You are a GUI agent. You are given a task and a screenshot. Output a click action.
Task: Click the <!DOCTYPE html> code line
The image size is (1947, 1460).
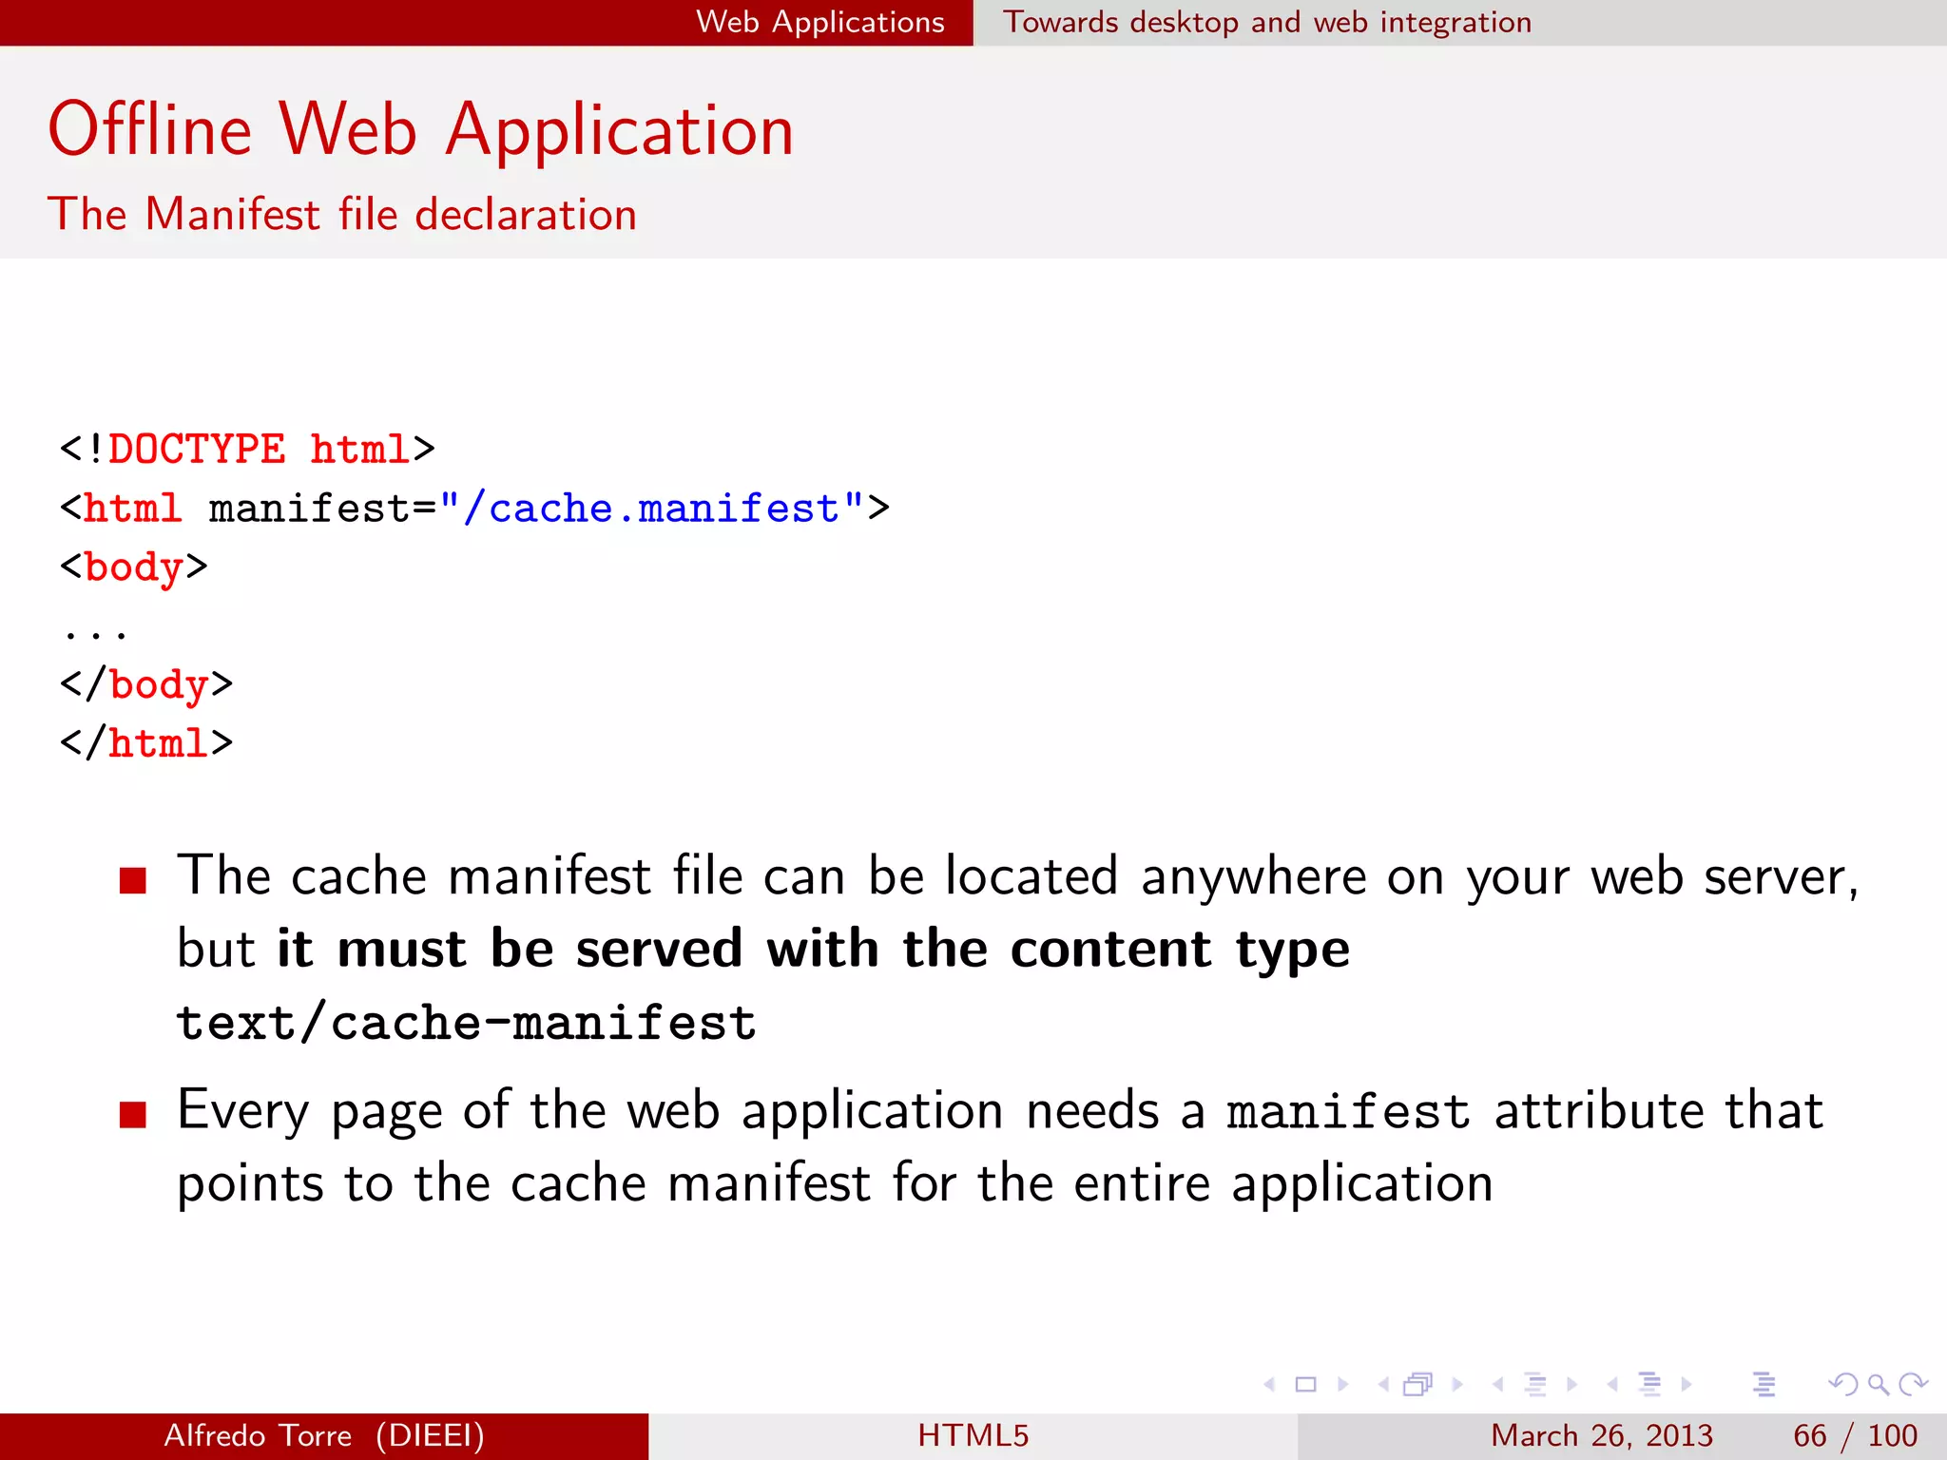pyautogui.click(x=247, y=450)
